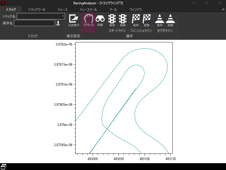Add a sector line with cone 追加
This screenshot has width=226, height=170.
[160, 20]
